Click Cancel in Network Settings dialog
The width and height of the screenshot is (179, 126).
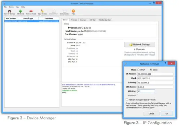click(x=151, y=114)
